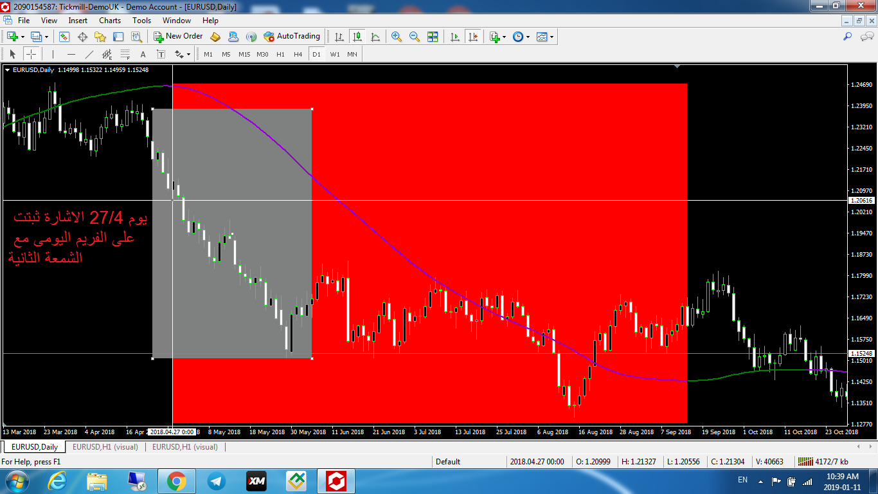Open Telegram from the taskbar

pos(217,480)
